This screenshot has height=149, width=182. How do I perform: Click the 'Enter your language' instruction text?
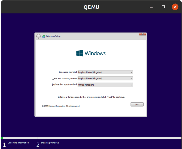91,97
